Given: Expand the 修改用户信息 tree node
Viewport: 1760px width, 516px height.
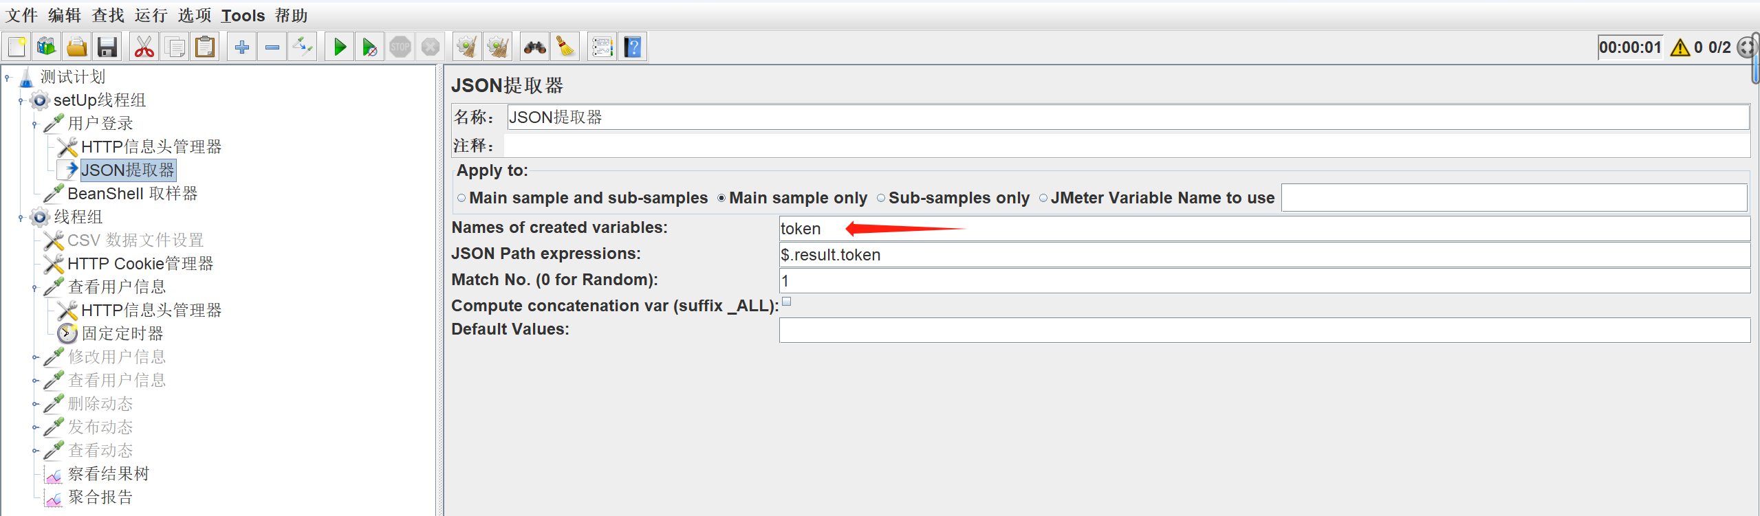Looking at the screenshot, I should 35,357.
